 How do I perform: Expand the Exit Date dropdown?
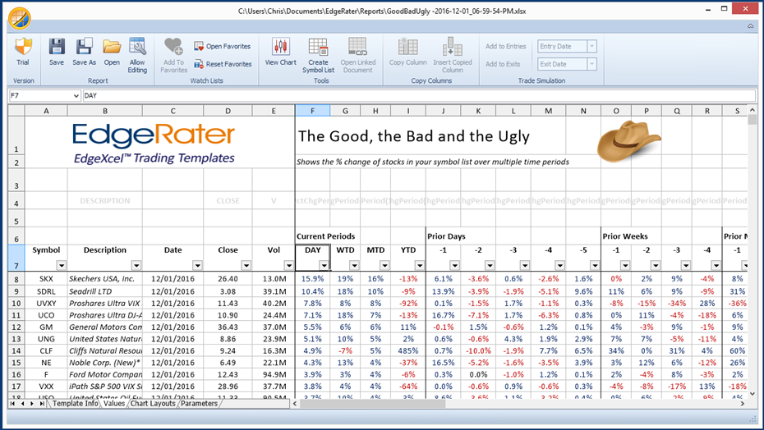tap(591, 64)
